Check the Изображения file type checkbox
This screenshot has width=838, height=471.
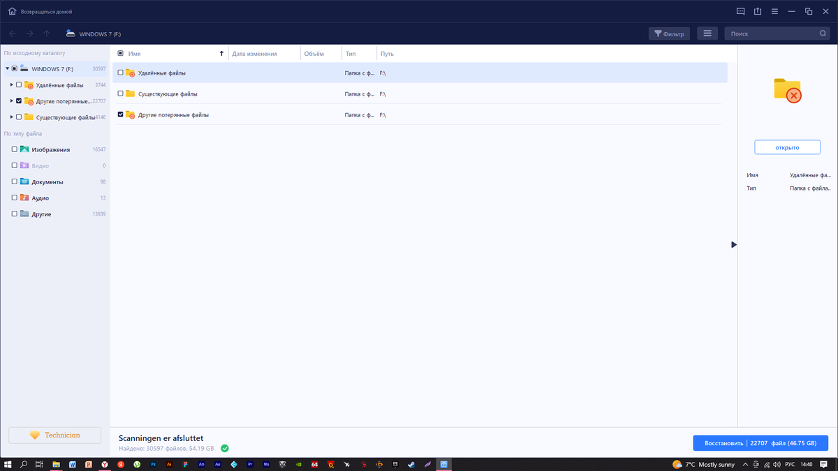point(15,149)
